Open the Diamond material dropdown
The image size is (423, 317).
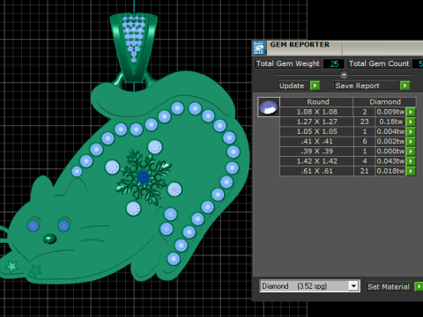point(353,286)
